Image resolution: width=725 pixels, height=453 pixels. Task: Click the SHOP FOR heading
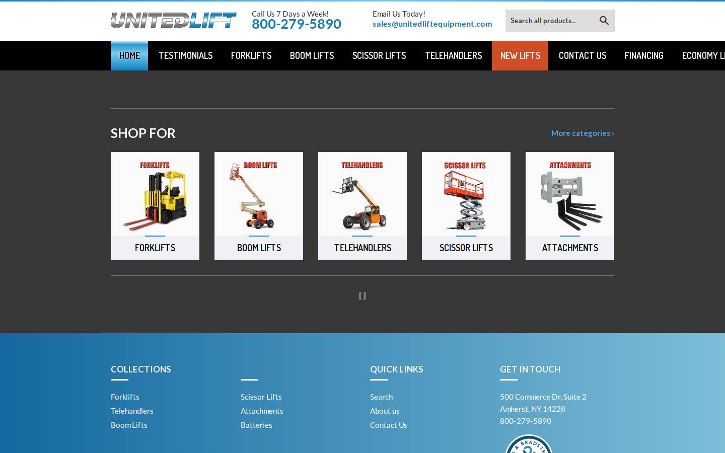(x=143, y=133)
